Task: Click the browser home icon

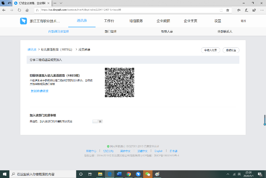Action: pos(27,10)
